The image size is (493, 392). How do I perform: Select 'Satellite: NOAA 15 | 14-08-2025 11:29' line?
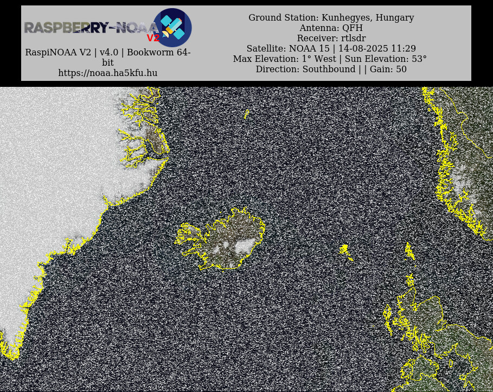331,49
